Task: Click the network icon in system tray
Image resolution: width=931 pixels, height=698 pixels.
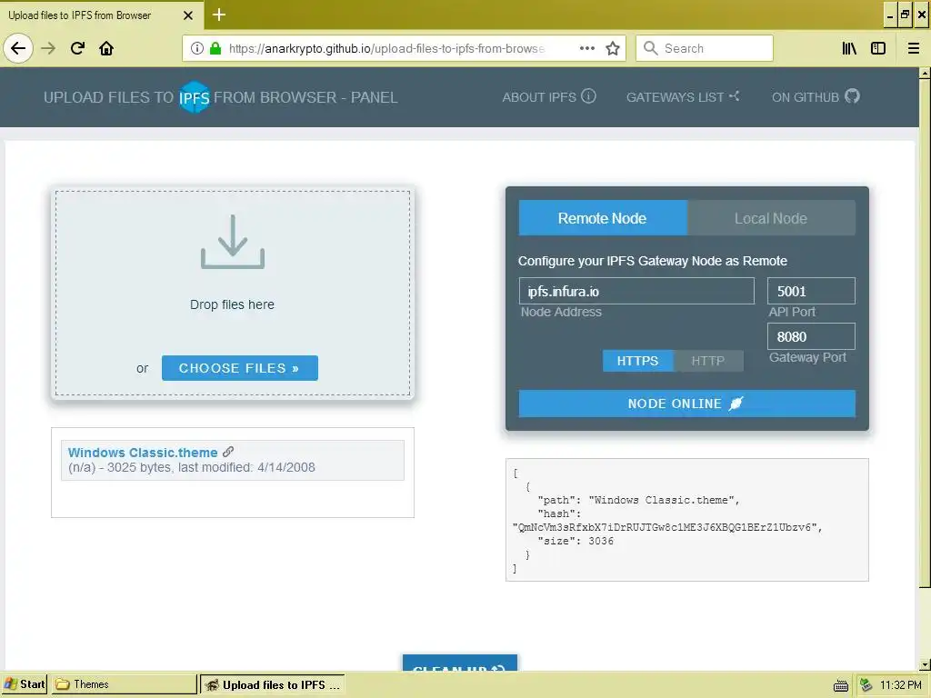Action: coord(866,685)
